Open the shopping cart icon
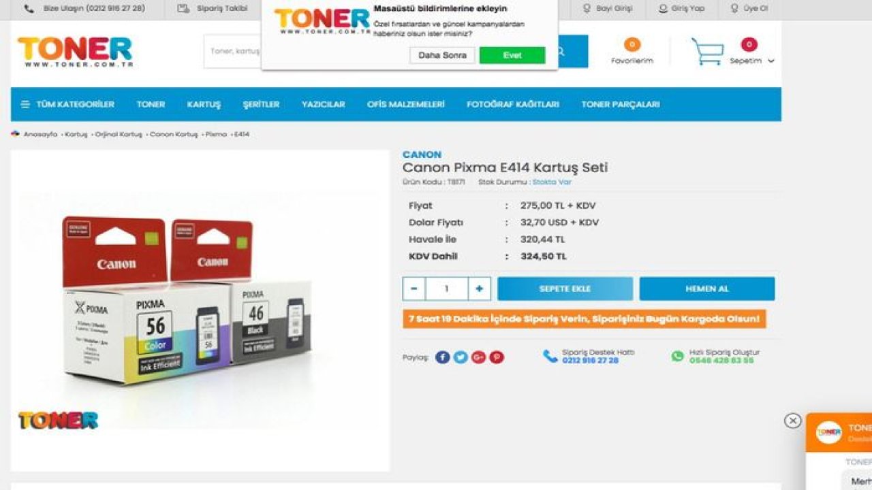Screen dimensions: 872x490 point(707,52)
